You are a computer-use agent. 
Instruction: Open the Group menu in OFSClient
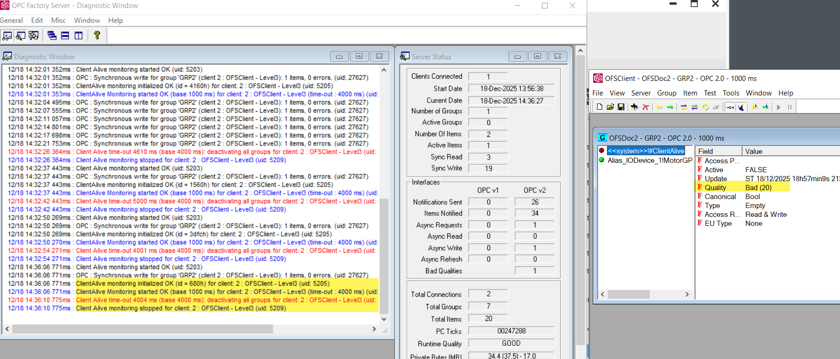coord(667,93)
